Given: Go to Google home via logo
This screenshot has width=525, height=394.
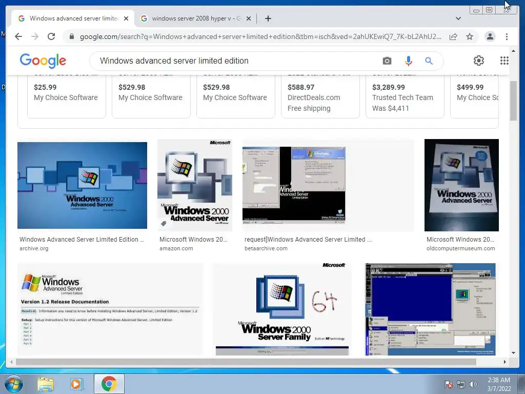Looking at the screenshot, I should click(x=43, y=61).
